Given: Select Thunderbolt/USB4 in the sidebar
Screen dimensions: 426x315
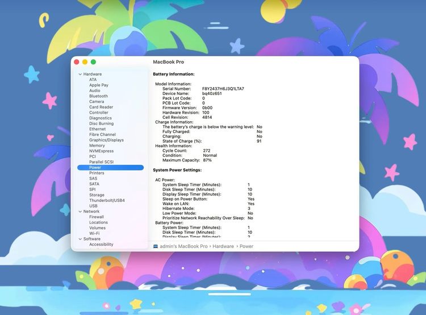Looking at the screenshot, I should coord(107,201).
